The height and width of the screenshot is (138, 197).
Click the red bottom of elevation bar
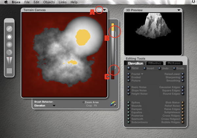(113, 75)
